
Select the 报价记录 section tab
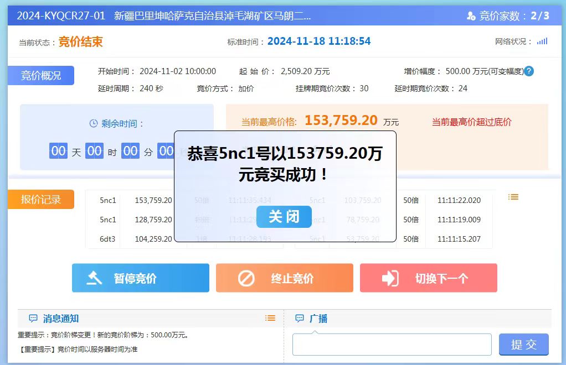point(41,199)
